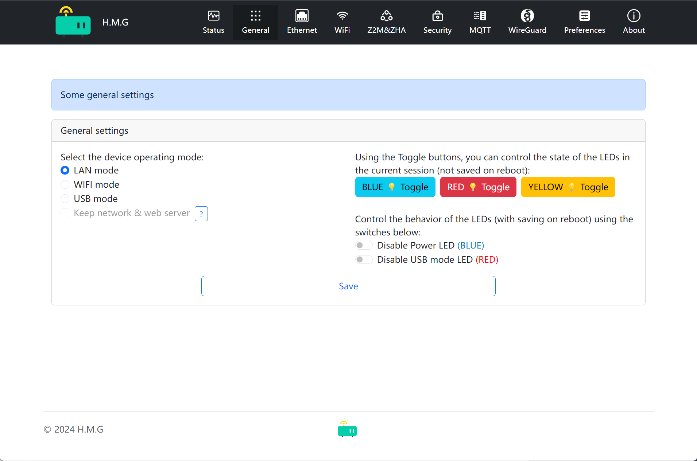Screen dimensions: 697x461
Task: Open the Status page icon
Action: [x=213, y=16]
